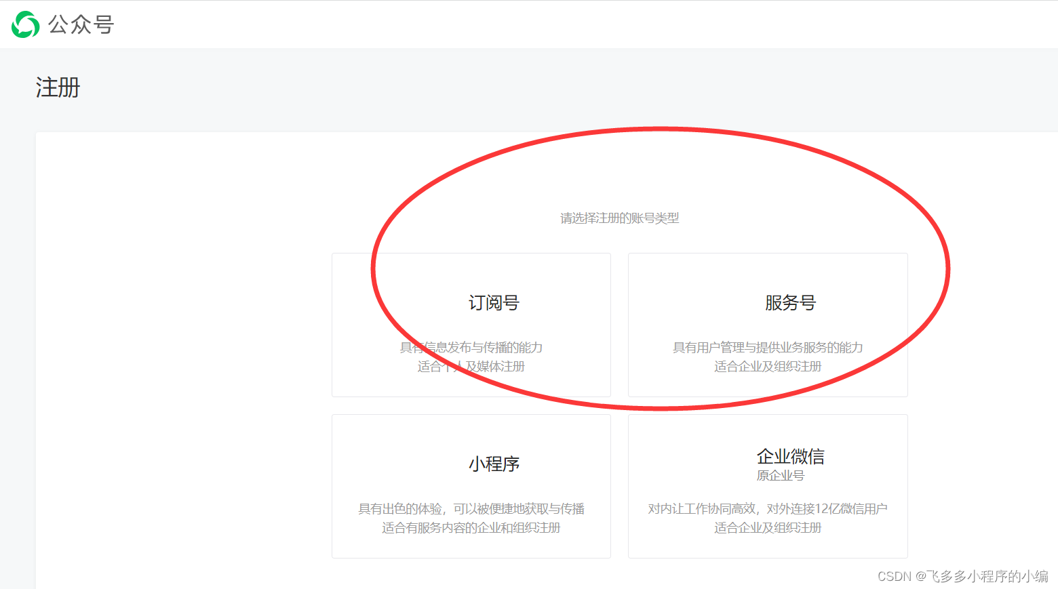The height and width of the screenshot is (589, 1058).
Task: Click the 注册 page heading
Action: 58,87
